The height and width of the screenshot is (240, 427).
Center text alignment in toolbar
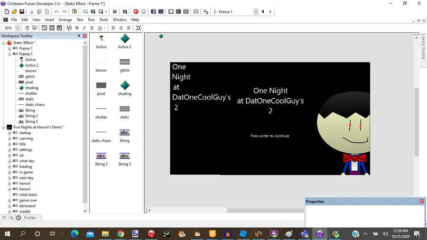[x=121, y=28]
